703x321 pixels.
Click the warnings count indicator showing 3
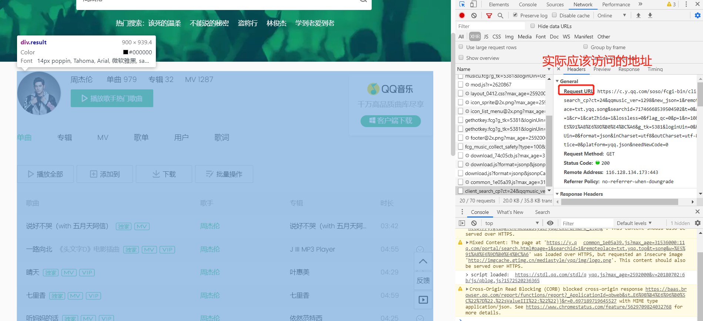tap(671, 4)
